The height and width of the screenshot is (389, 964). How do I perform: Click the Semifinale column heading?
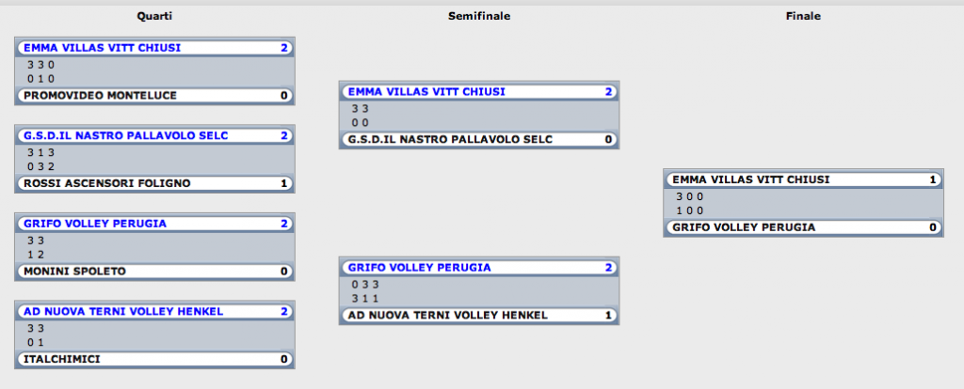pyautogui.click(x=479, y=17)
